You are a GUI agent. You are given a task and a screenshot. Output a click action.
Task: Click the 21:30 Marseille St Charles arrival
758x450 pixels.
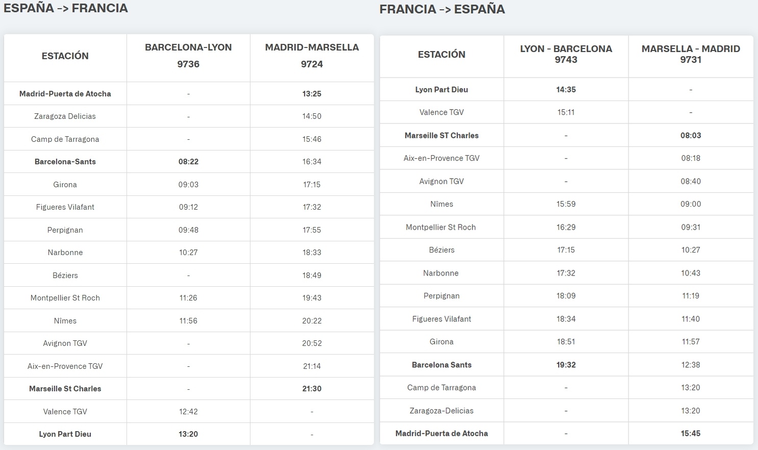click(312, 389)
